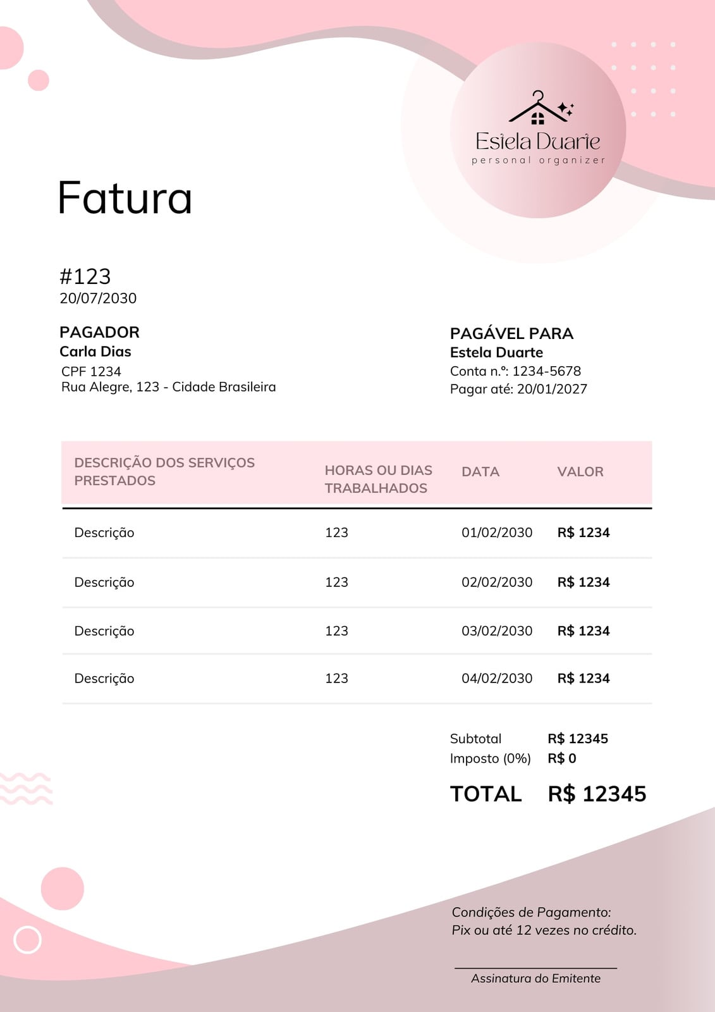Click the HORAS OU DIAS TRABALHADOS header
This screenshot has height=1012, width=715.
(x=379, y=479)
